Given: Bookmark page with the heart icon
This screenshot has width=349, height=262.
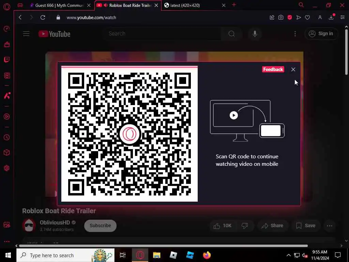Looking at the screenshot, I should (307, 17).
